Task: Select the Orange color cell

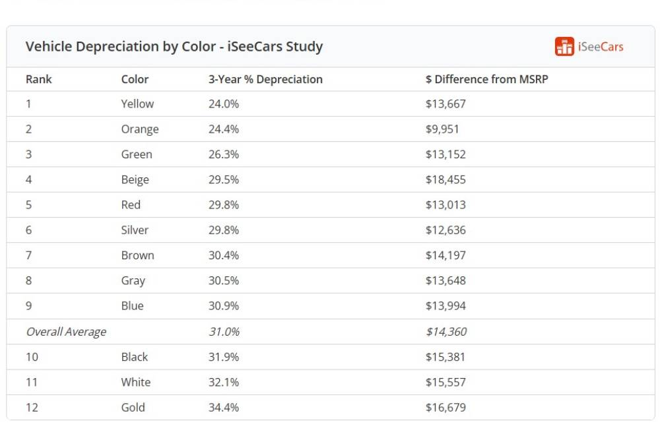Action: click(140, 129)
